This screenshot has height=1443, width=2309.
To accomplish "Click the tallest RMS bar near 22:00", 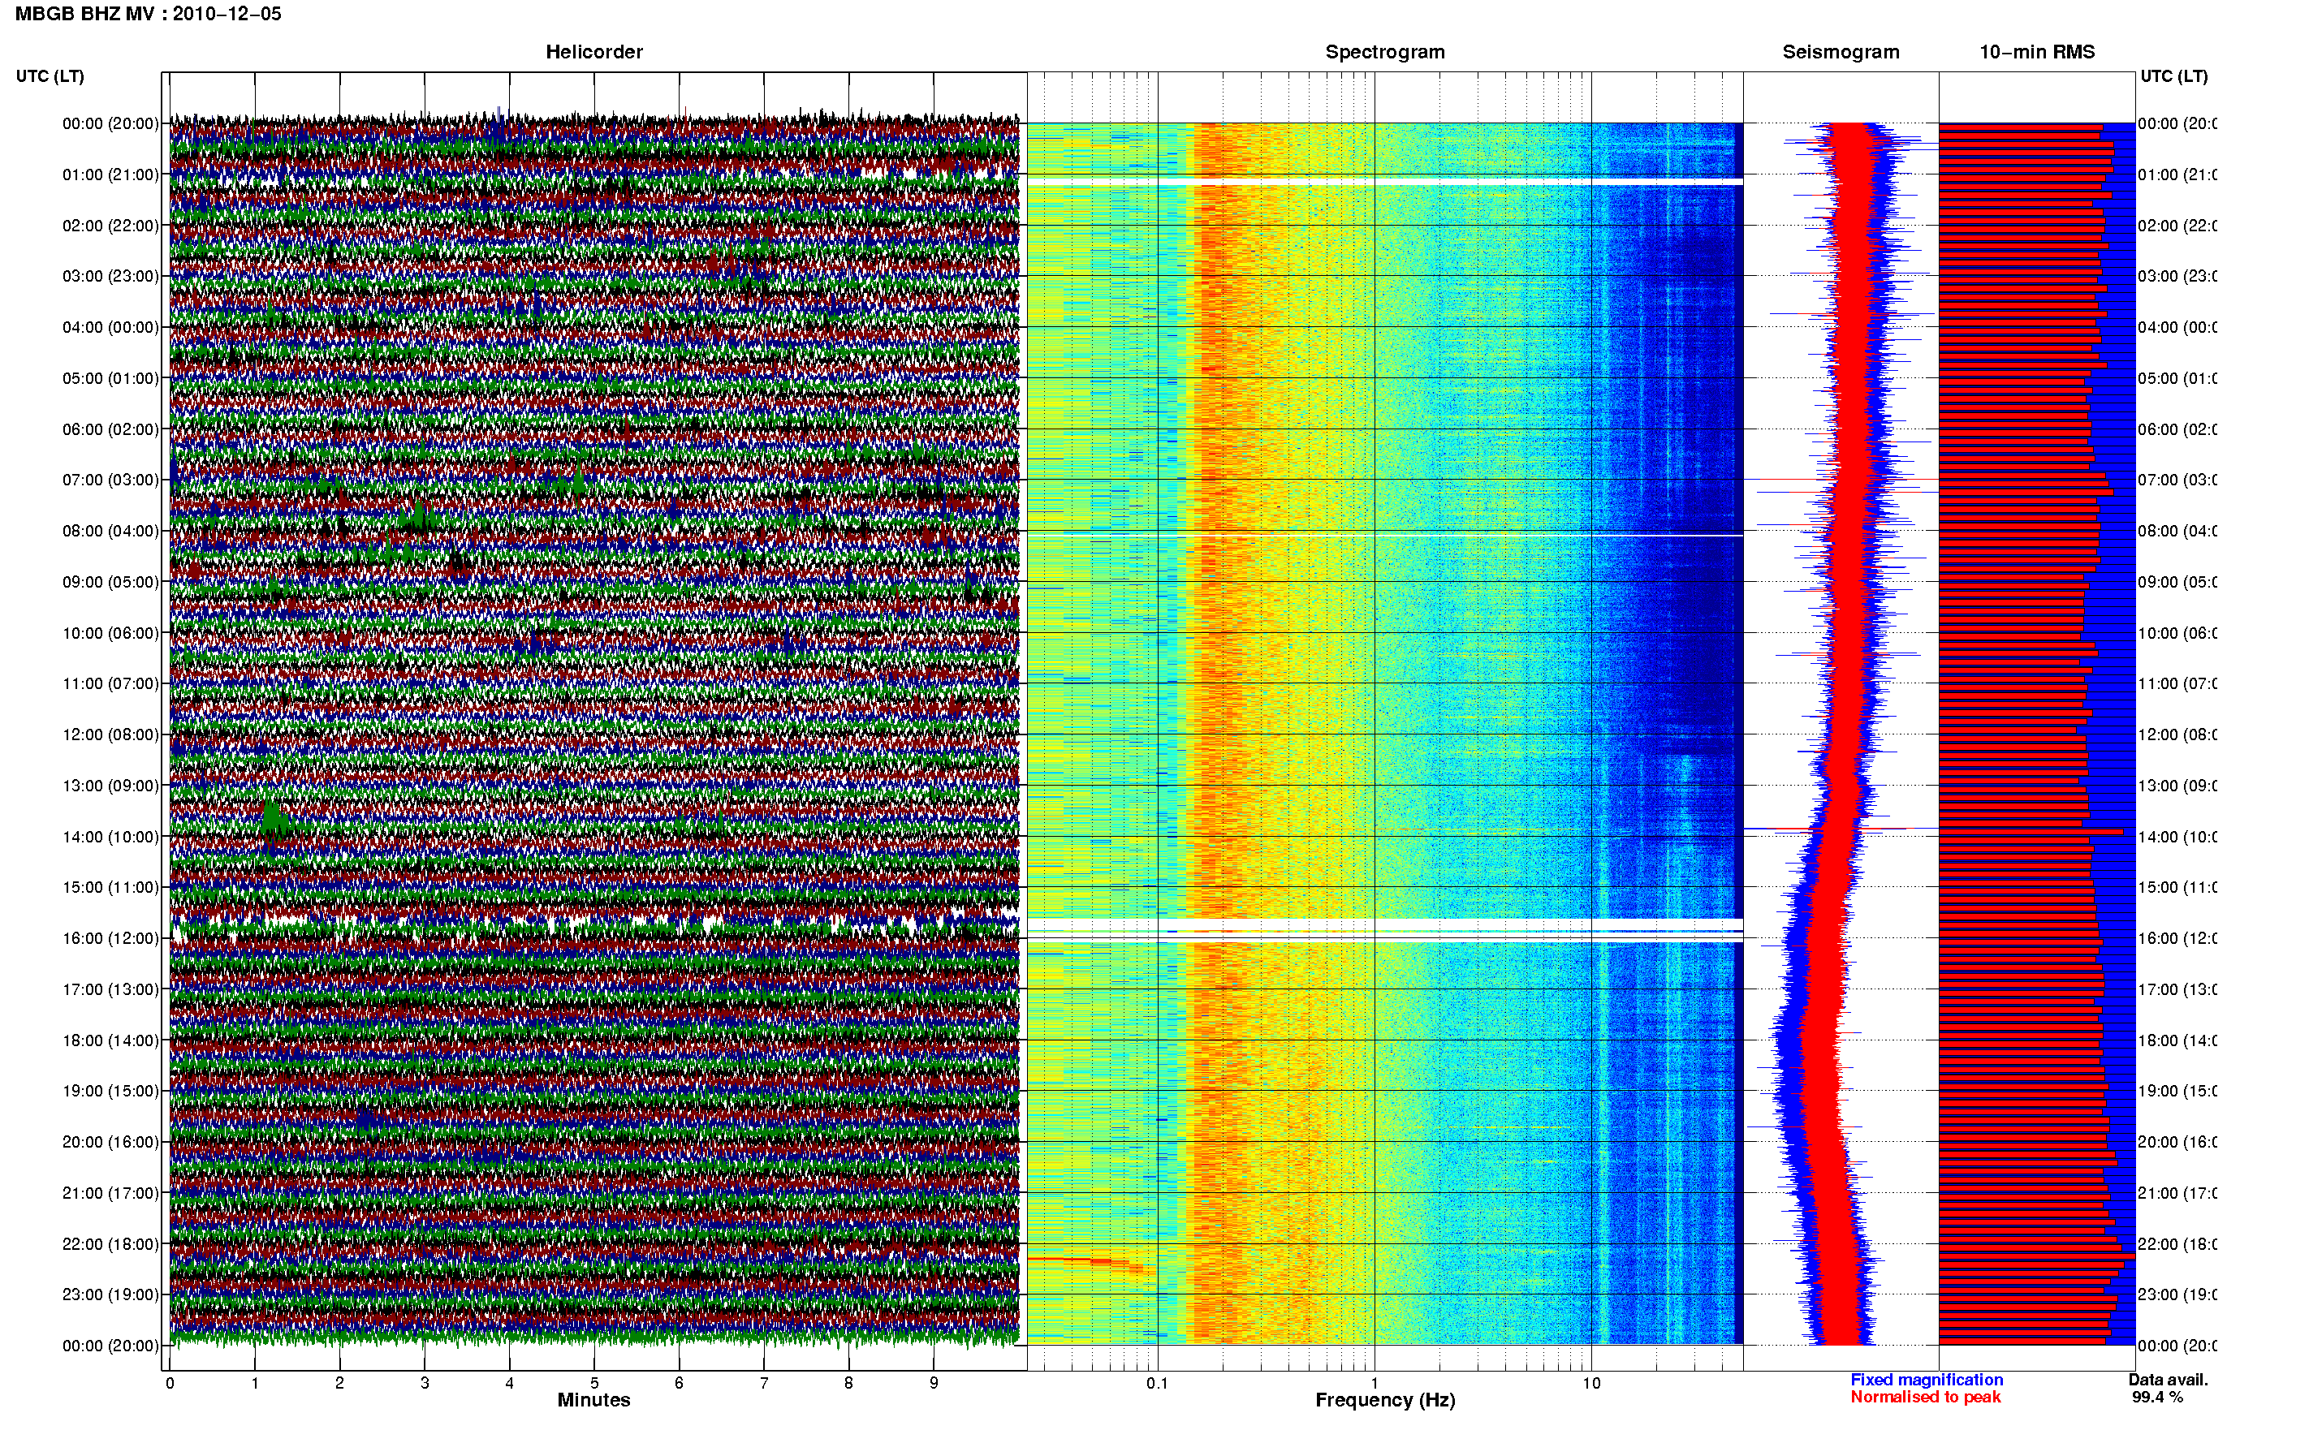I will (2036, 1257).
